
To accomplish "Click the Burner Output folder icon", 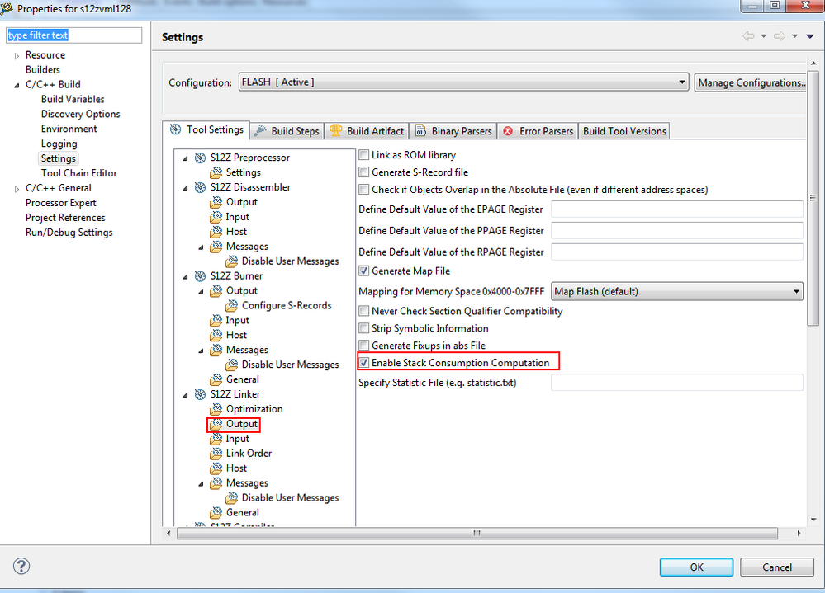I will tap(216, 291).
